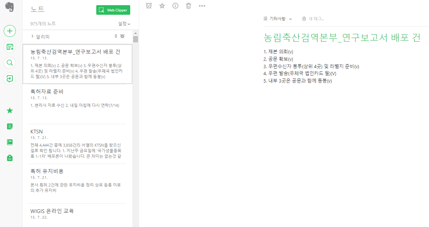Open the Tags icon in sidebar
The width and height of the screenshot is (429, 227).
[10, 157]
